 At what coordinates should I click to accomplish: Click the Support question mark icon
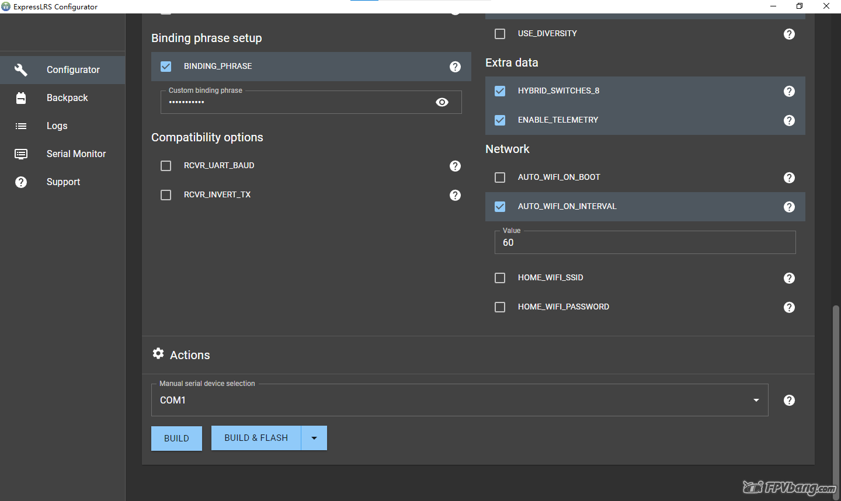click(x=21, y=182)
